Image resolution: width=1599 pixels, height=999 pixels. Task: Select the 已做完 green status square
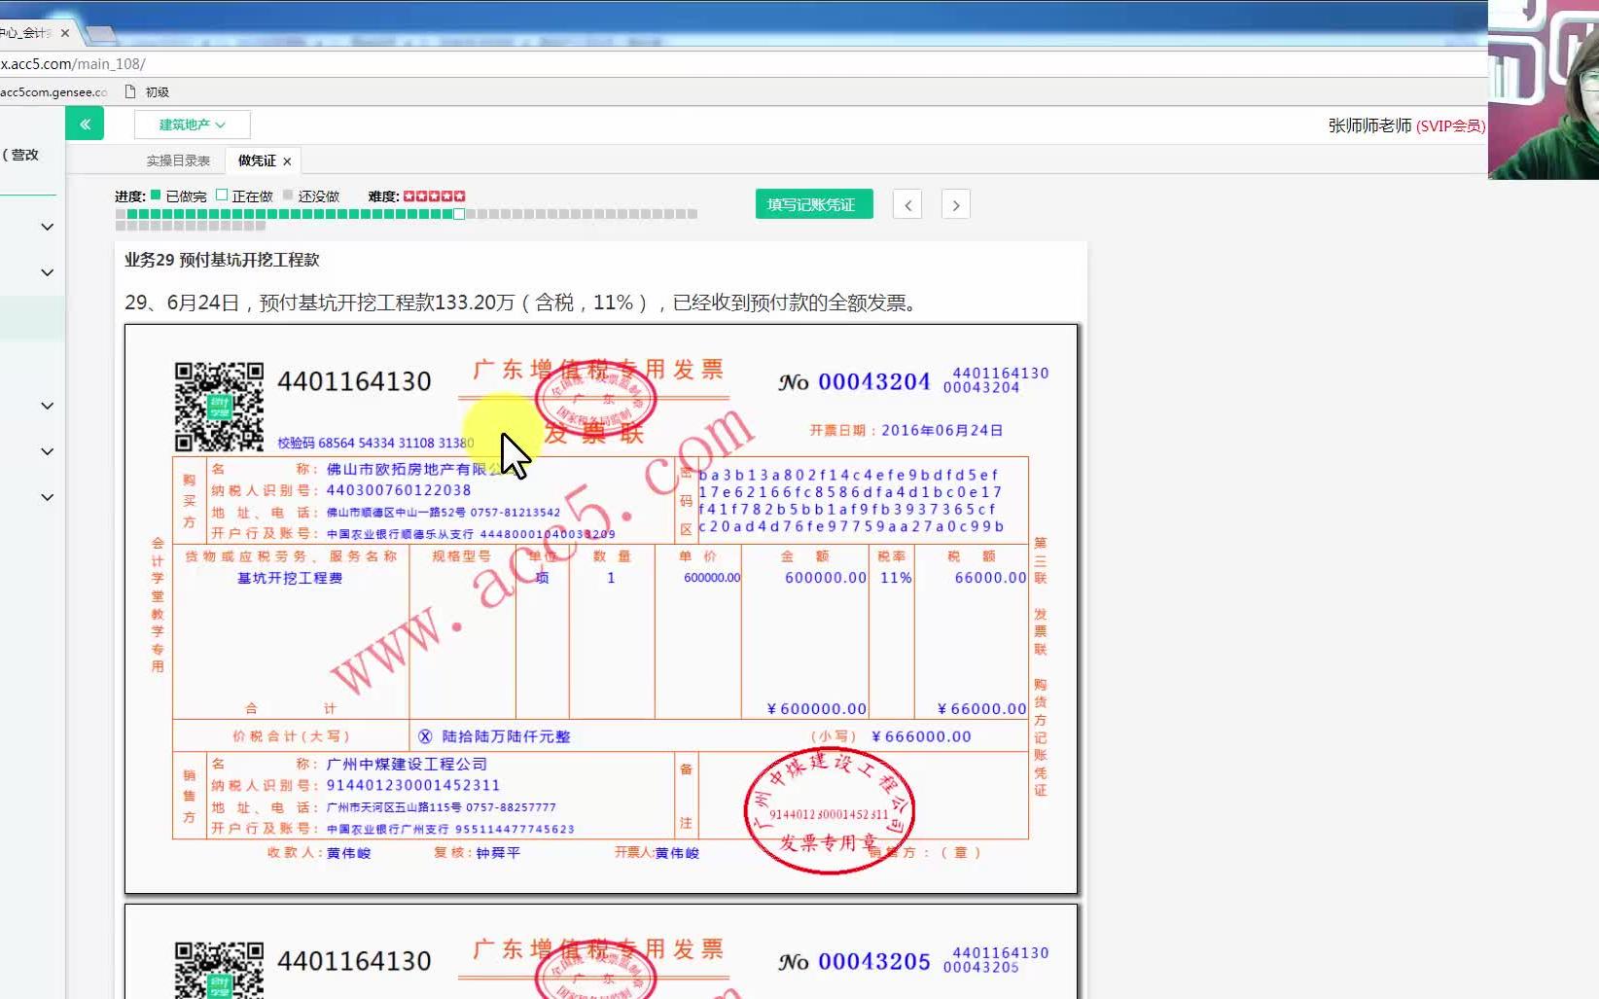[154, 195]
